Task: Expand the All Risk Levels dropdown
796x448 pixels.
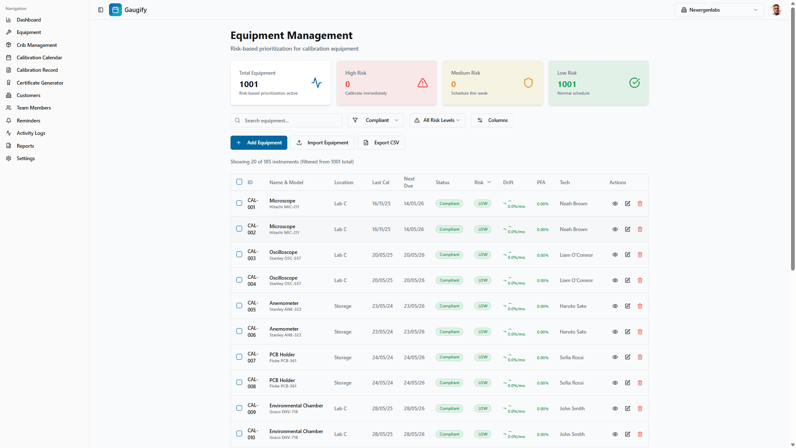Action: pos(437,120)
